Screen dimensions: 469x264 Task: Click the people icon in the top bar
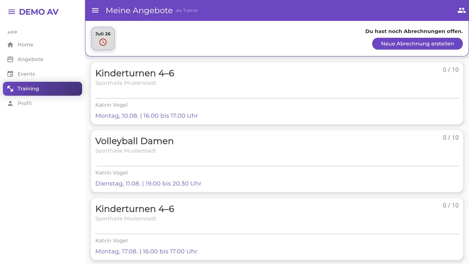(x=461, y=10)
